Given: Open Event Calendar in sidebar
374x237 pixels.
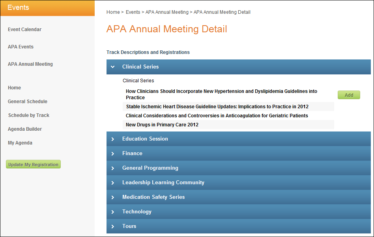Looking at the screenshot, I should point(24,30).
